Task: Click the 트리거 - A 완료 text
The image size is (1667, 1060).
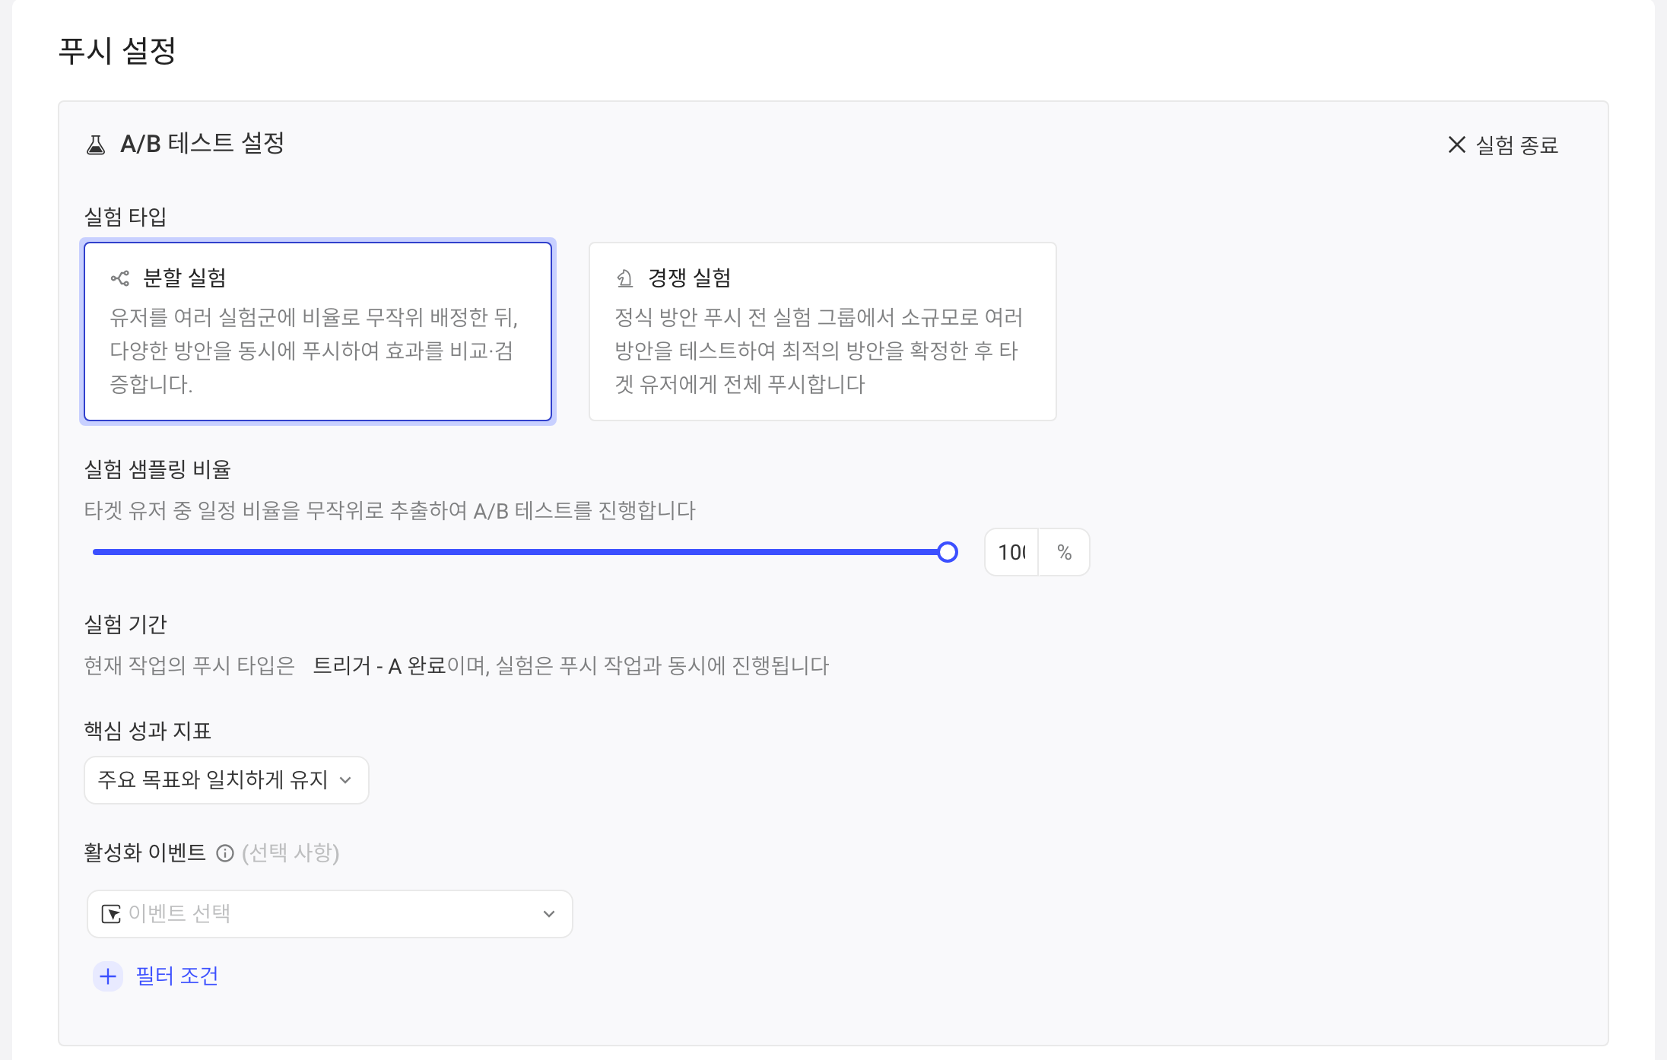Action: (379, 666)
